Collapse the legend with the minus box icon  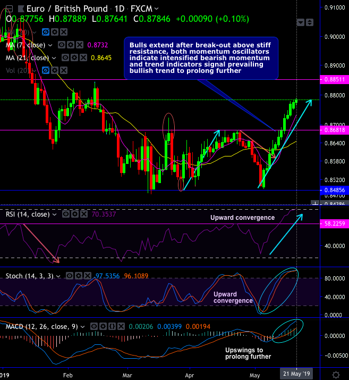(9, 9)
